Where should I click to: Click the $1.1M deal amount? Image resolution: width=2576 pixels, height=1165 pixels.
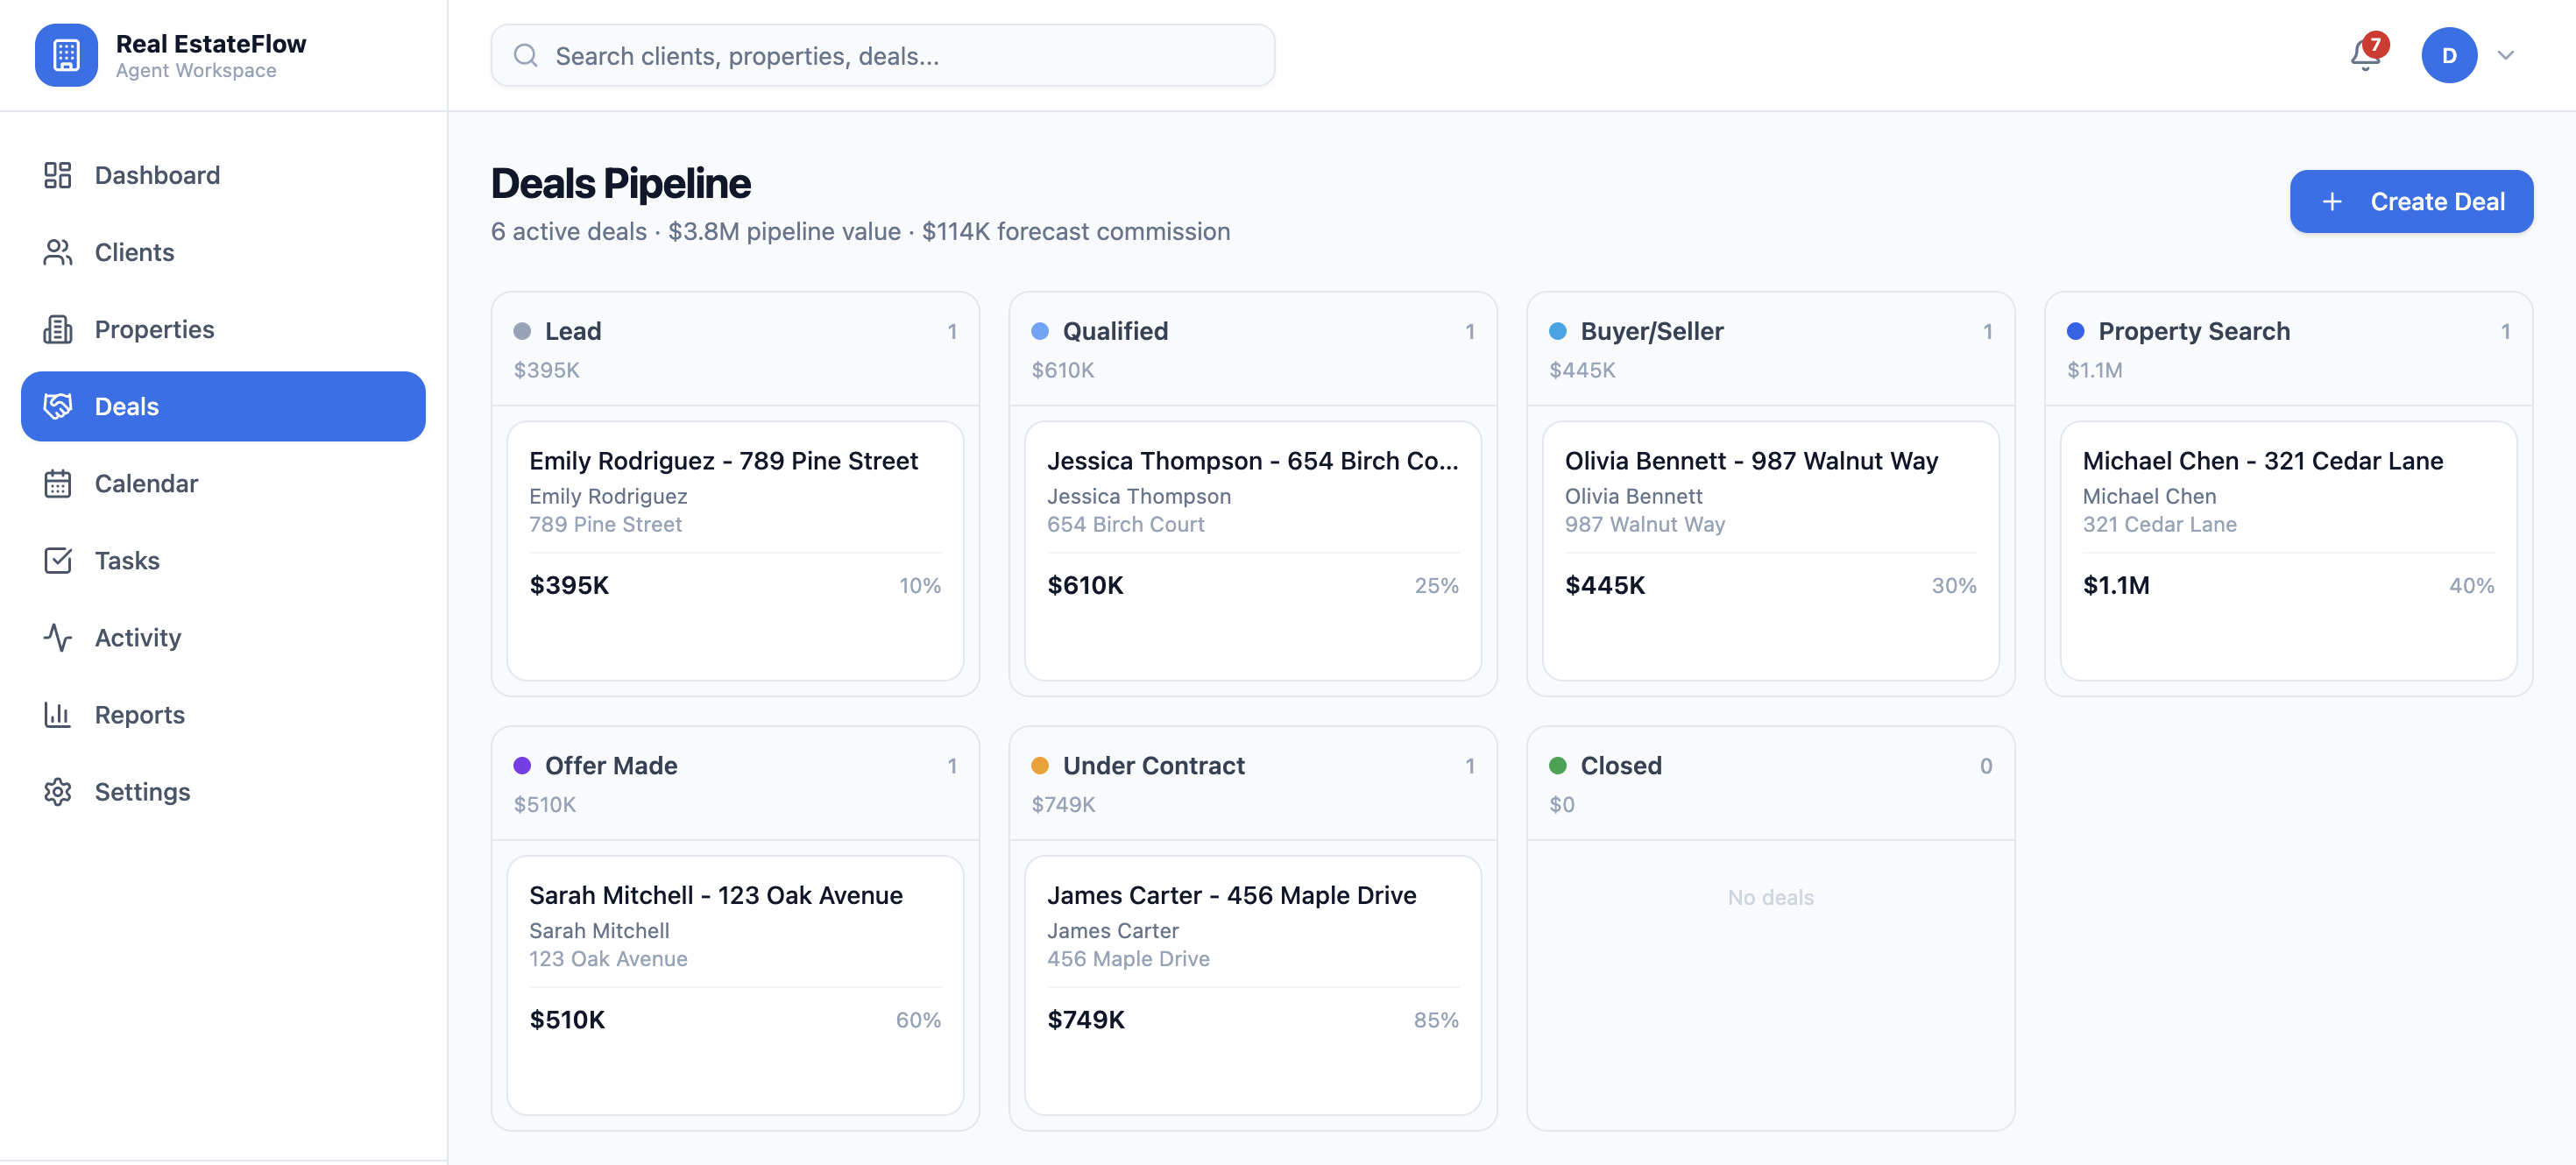tap(2116, 585)
